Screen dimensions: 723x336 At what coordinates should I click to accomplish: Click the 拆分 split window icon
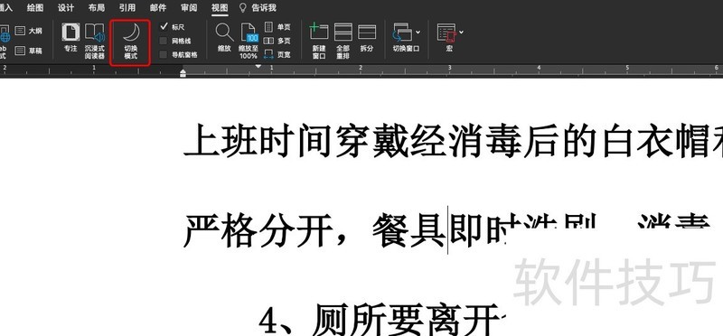click(367, 33)
